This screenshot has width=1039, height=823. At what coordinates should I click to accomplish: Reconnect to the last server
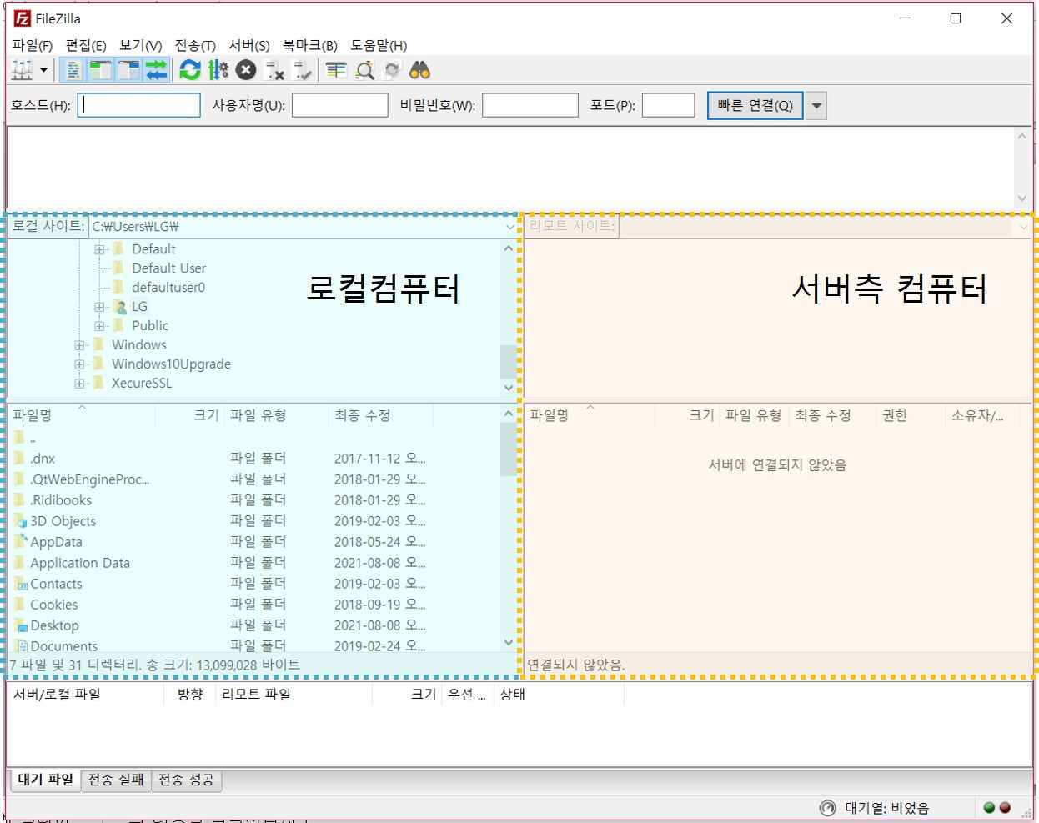click(x=302, y=71)
